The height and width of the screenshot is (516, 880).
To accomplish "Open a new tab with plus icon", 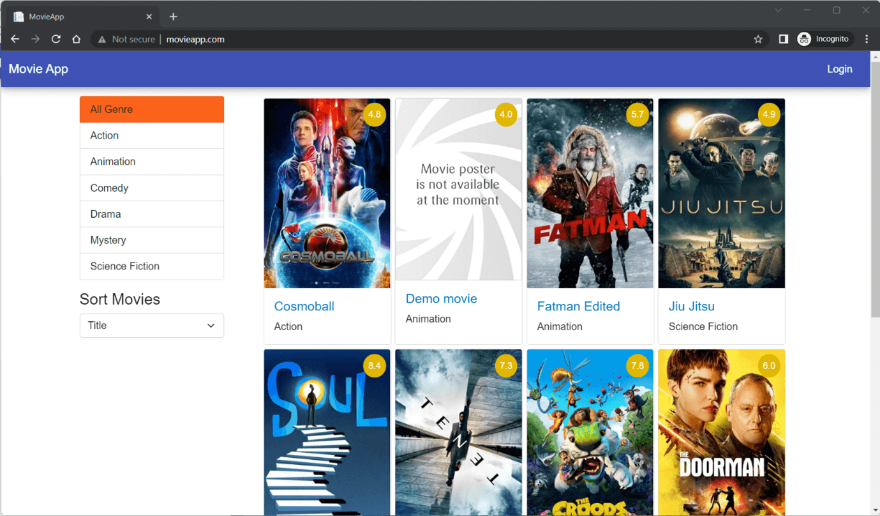I will coord(173,17).
